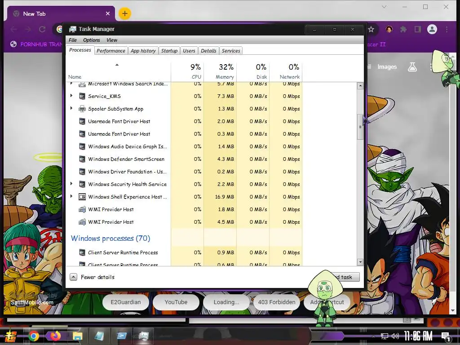460x345 pixels.
Task: Open the File menu in Task Manager
Action: 72,40
